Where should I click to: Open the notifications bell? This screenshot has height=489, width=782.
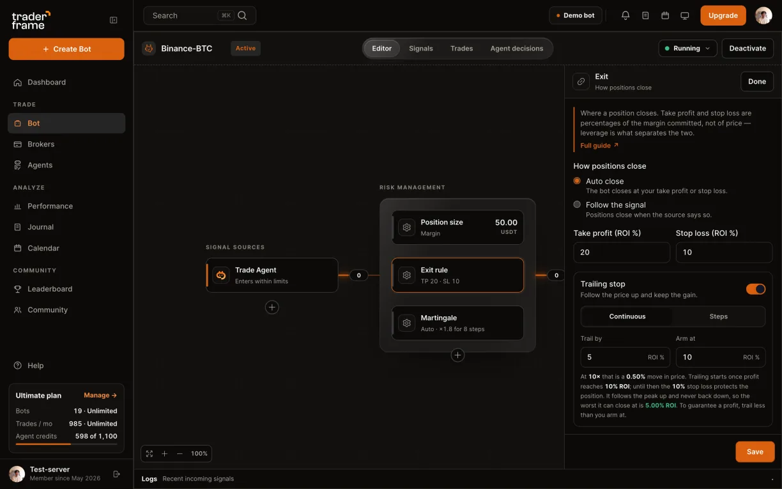[625, 15]
